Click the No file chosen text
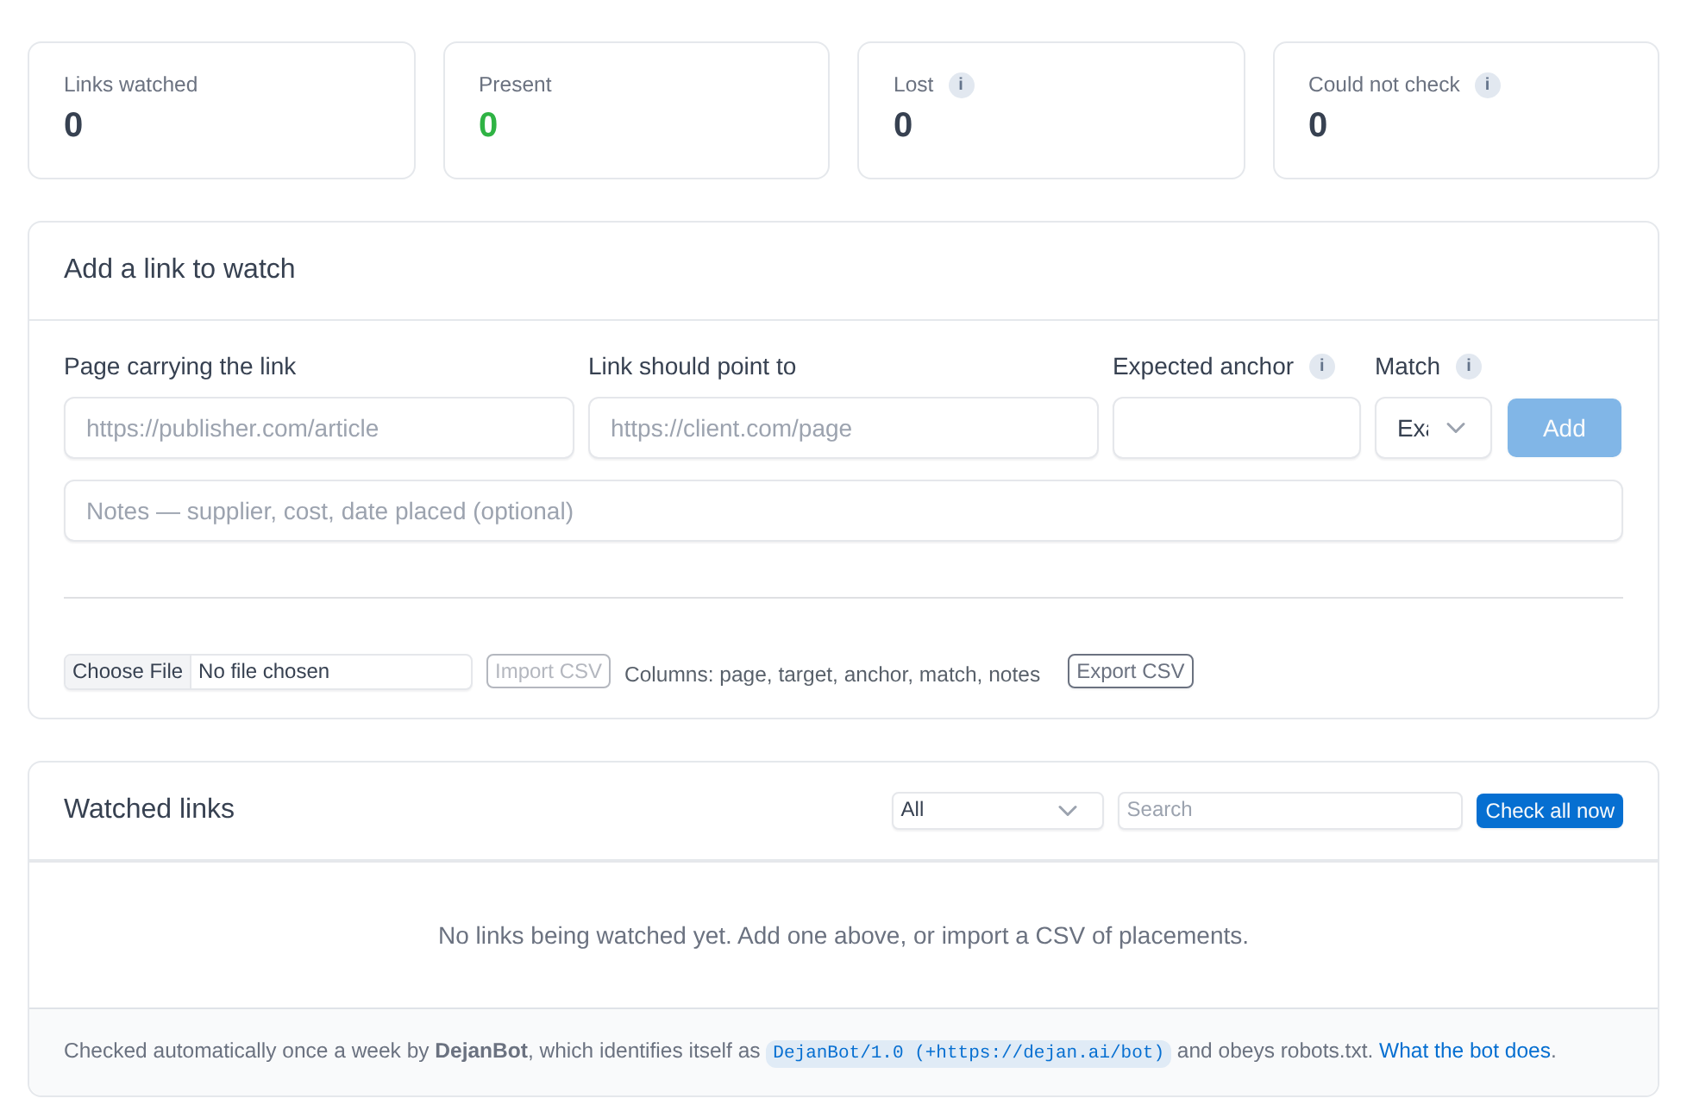The height and width of the screenshot is (1111, 1687). click(x=264, y=671)
